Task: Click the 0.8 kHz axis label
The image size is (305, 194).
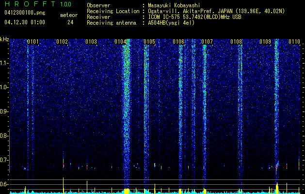Action: [x=3, y=136]
